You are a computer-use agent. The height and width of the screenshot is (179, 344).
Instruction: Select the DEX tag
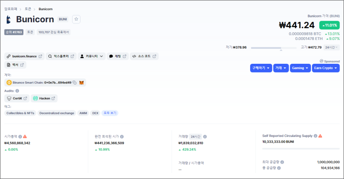coord(95,113)
